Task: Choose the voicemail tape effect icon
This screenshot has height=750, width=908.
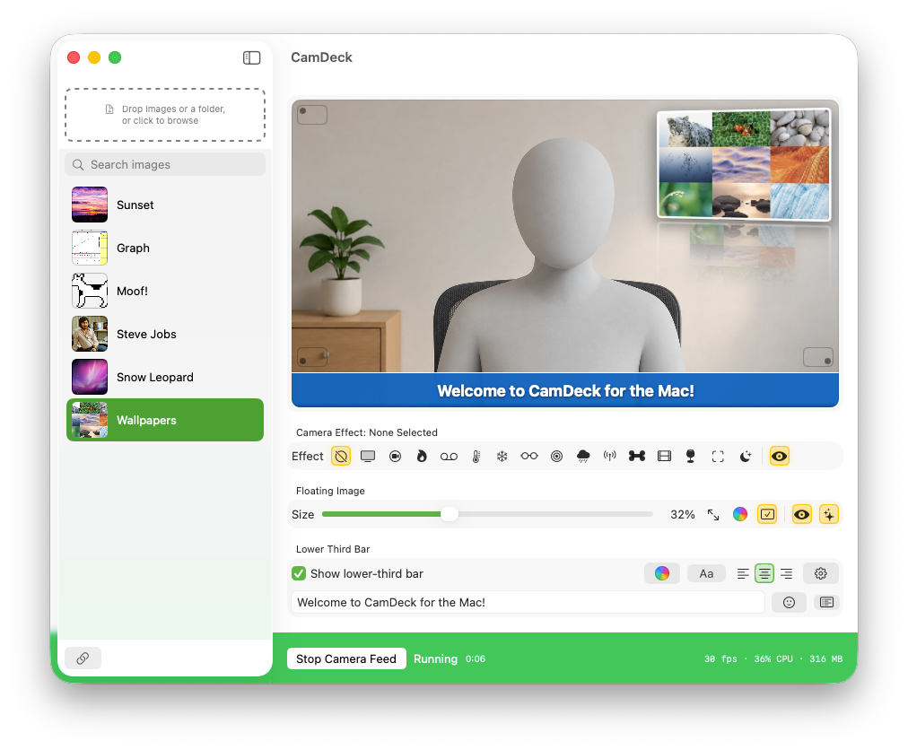Action: [x=449, y=457]
